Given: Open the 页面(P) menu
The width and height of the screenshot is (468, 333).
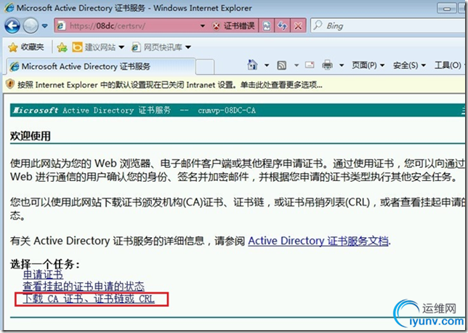Looking at the screenshot, I should pos(368,65).
